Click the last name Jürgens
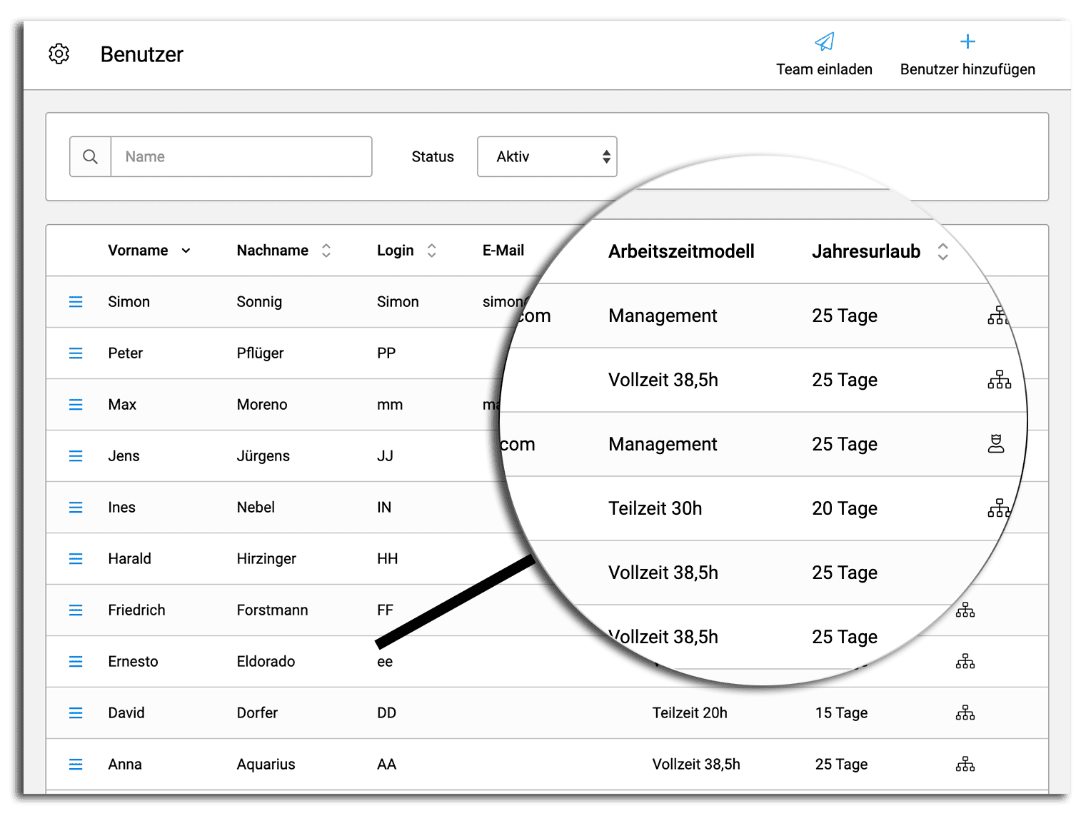1091x816 pixels. coord(263,456)
